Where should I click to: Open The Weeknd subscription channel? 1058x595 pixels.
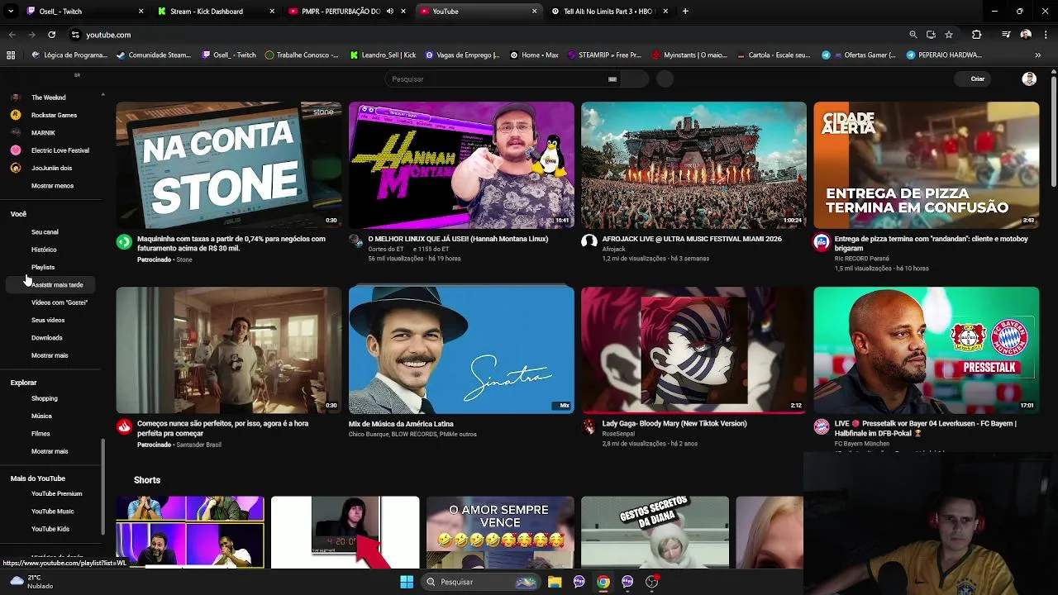point(50,98)
